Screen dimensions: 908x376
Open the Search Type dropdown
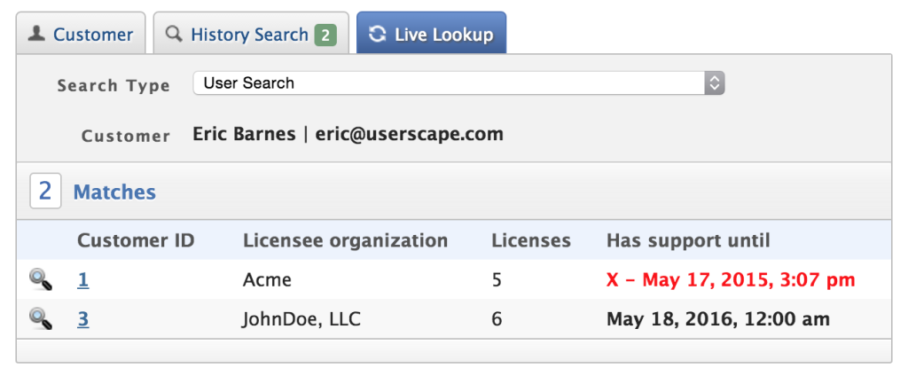point(452,83)
